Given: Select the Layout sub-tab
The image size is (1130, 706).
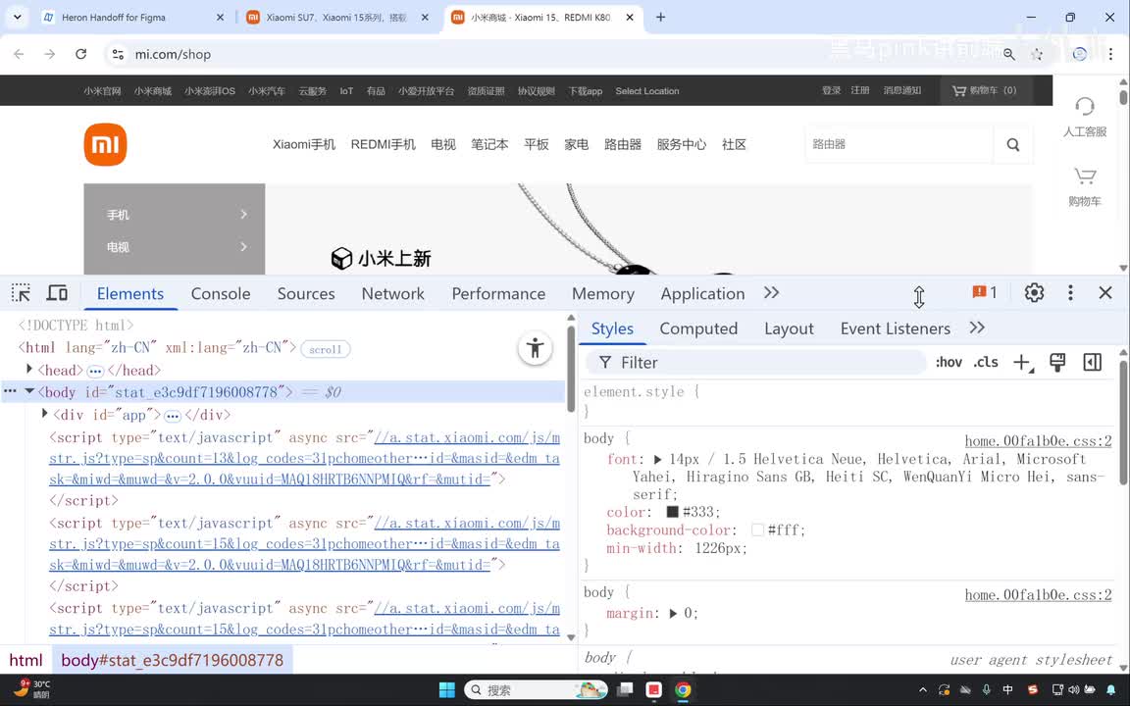Looking at the screenshot, I should [x=789, y=328].
